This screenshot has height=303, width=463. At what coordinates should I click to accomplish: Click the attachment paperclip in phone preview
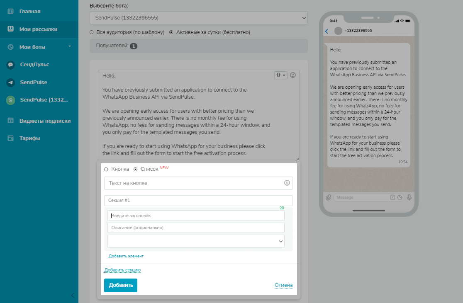(x=328, y=197)
